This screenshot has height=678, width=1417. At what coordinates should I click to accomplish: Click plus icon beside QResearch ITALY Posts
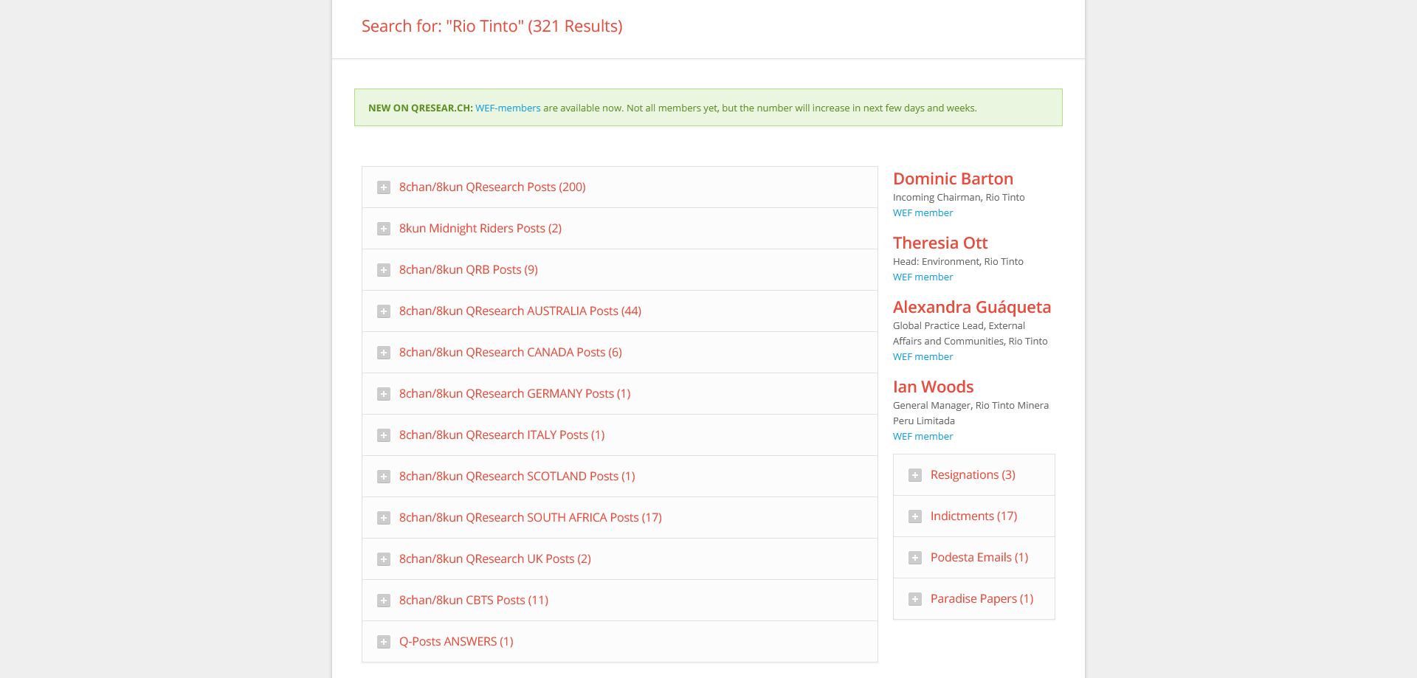pyautogui.click(x=384, y=435)
